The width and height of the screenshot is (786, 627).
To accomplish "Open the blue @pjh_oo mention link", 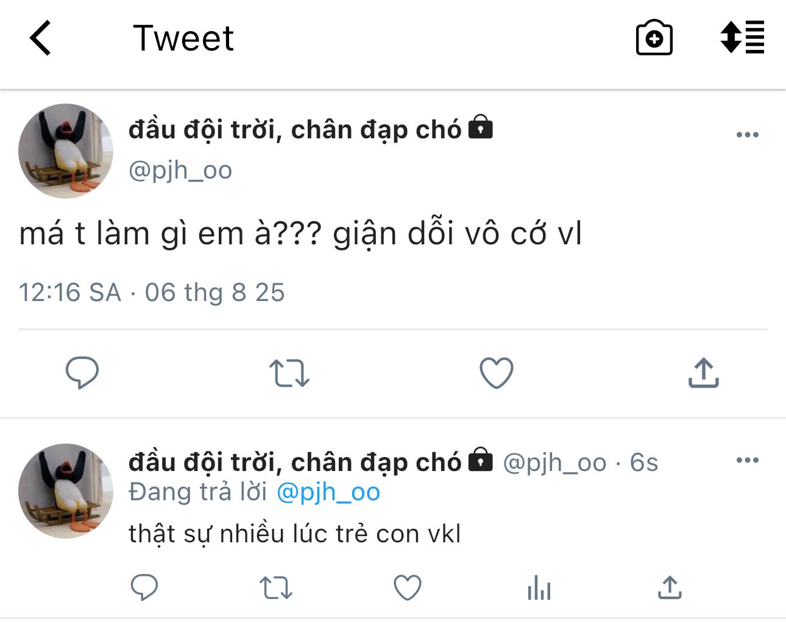I will 328,492.
